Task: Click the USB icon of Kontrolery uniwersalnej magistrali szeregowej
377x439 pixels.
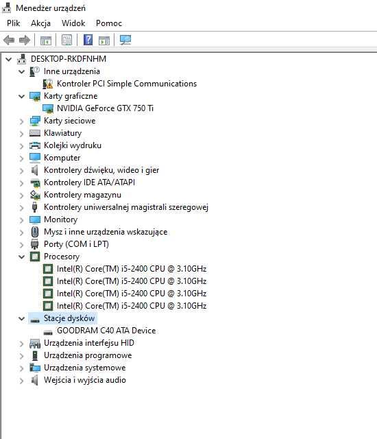Action: pos(35,207)
